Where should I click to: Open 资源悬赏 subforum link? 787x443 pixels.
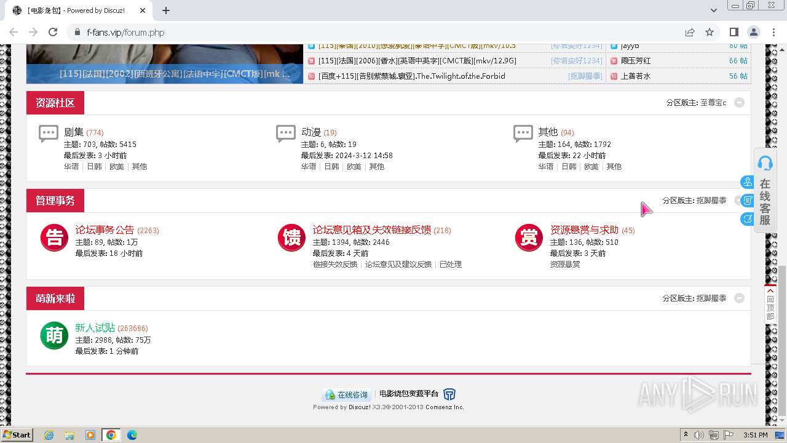pos(565,265)
